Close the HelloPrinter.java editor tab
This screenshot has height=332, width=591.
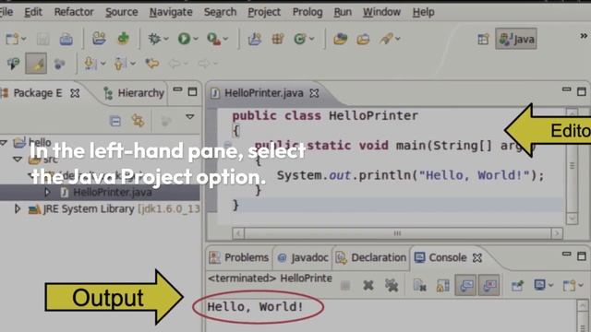[314, 93]
